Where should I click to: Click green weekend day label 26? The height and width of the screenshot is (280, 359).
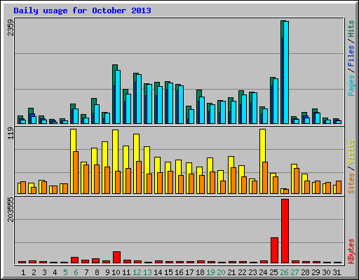[284, 272]
